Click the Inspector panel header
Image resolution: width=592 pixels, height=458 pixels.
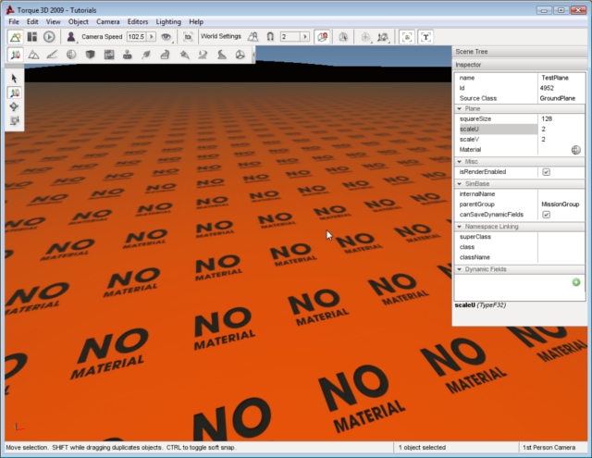click(473, 65)
